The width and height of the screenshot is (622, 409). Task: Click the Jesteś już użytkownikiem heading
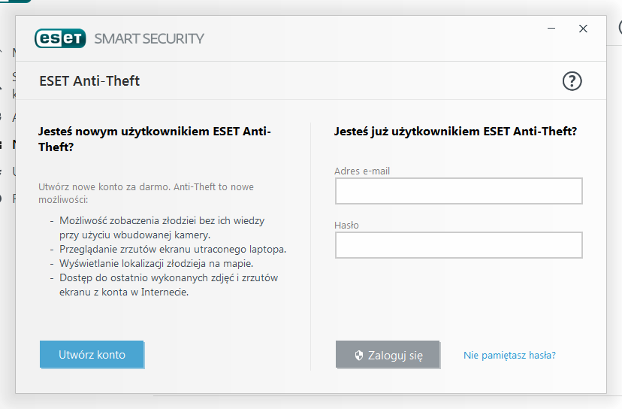[455, 132]
